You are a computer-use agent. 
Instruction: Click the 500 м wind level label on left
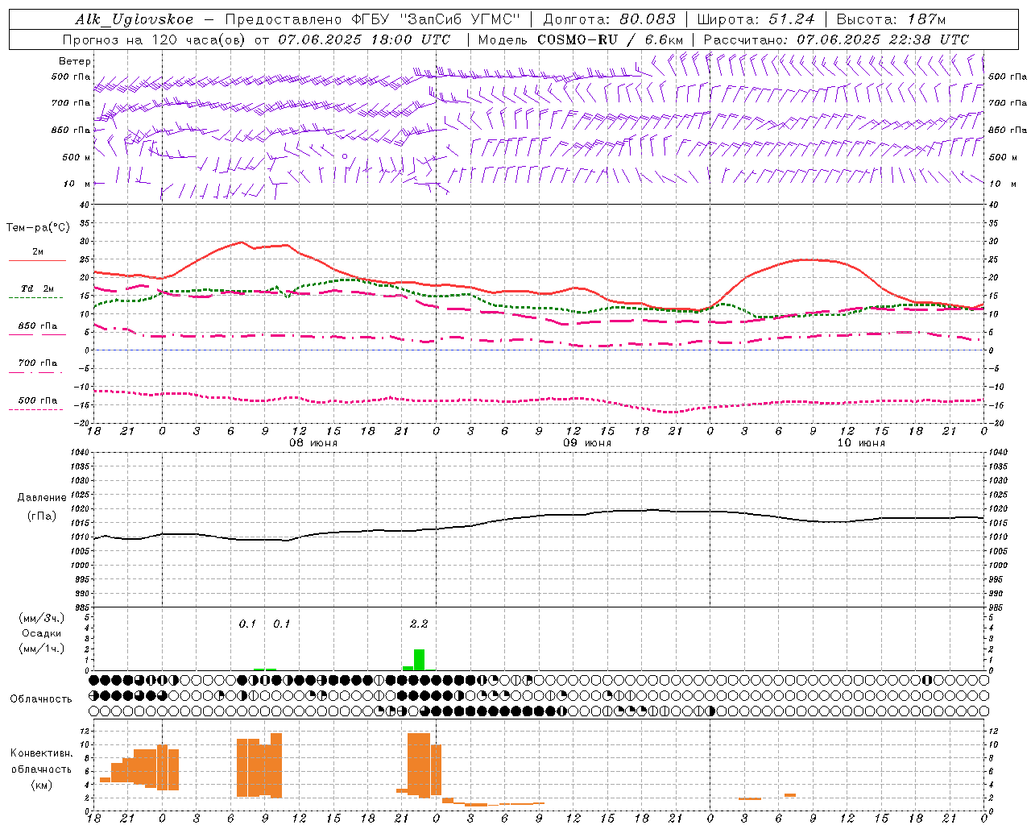point(77,157)
